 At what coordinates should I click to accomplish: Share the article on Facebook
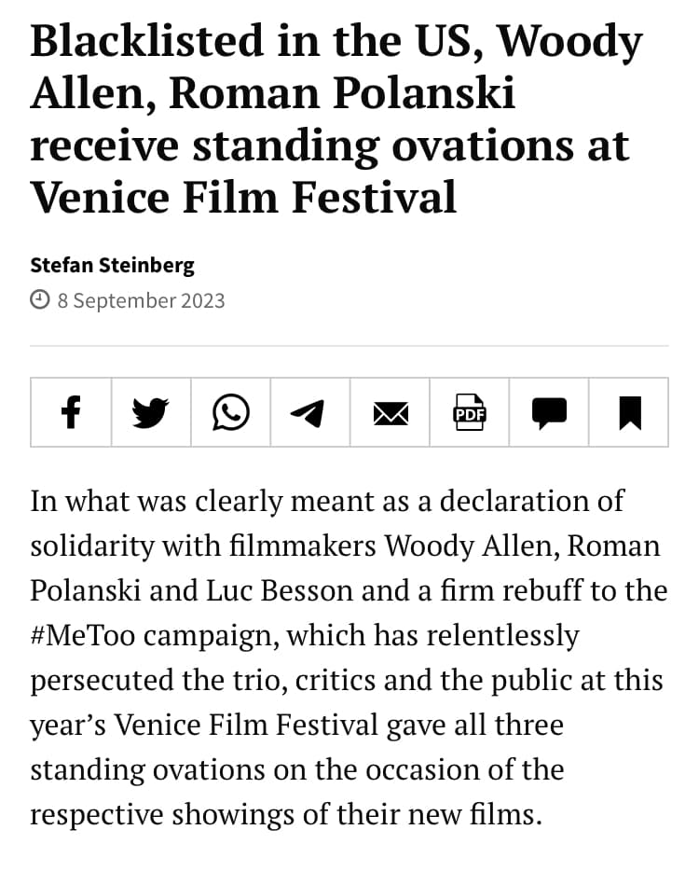pyautogui.click(x=71, y=412)
